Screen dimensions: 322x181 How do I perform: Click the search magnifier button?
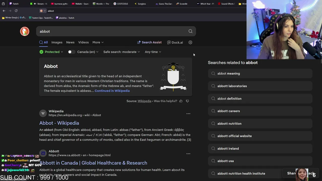[x=190, y=31]
